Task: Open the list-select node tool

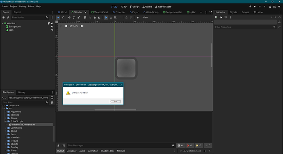Action: click(85, 18)
